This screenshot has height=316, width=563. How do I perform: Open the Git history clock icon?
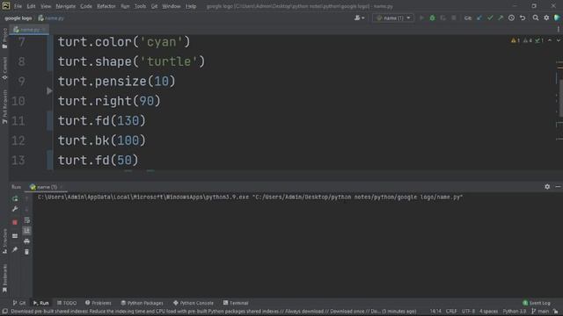(x=511, y=18)
